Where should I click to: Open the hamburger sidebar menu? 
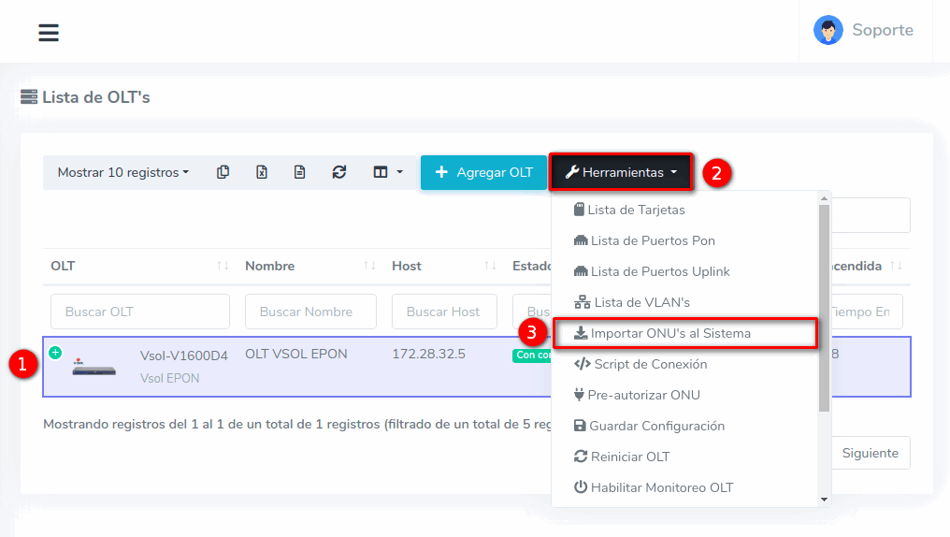coord(49,33)
